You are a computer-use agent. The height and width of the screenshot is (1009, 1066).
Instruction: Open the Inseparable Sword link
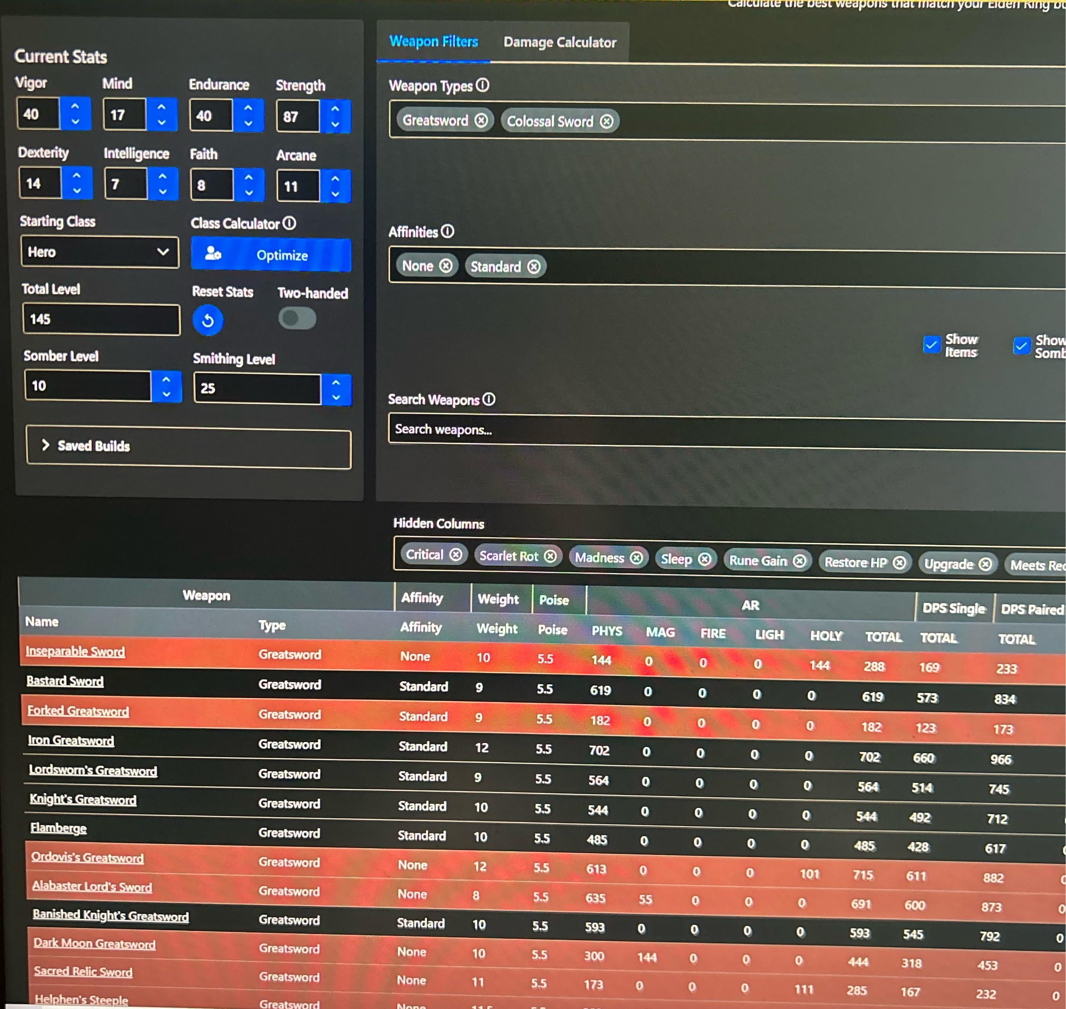click(75, 651)
